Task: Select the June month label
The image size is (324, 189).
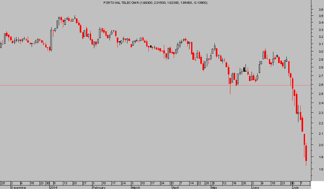Action: 256,187
